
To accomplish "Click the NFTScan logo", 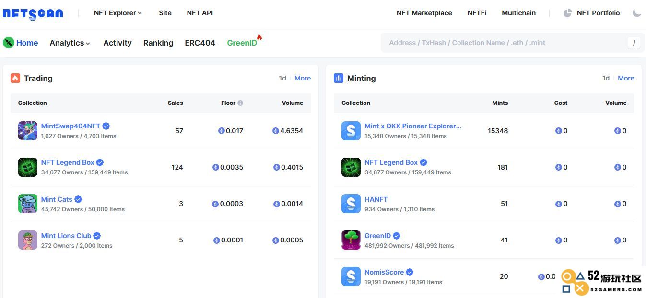I will click(x=33, y=13).
